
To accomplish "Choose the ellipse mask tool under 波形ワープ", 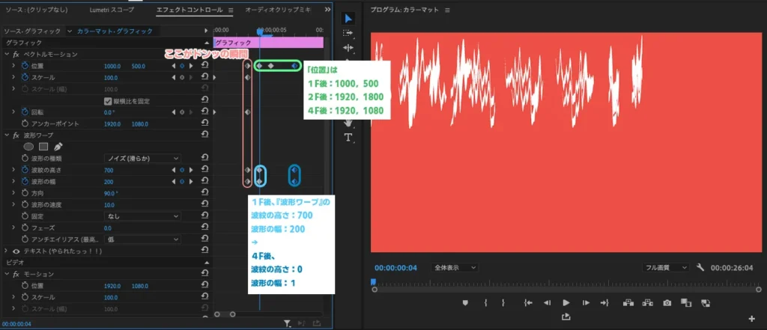I will (29, 146).
